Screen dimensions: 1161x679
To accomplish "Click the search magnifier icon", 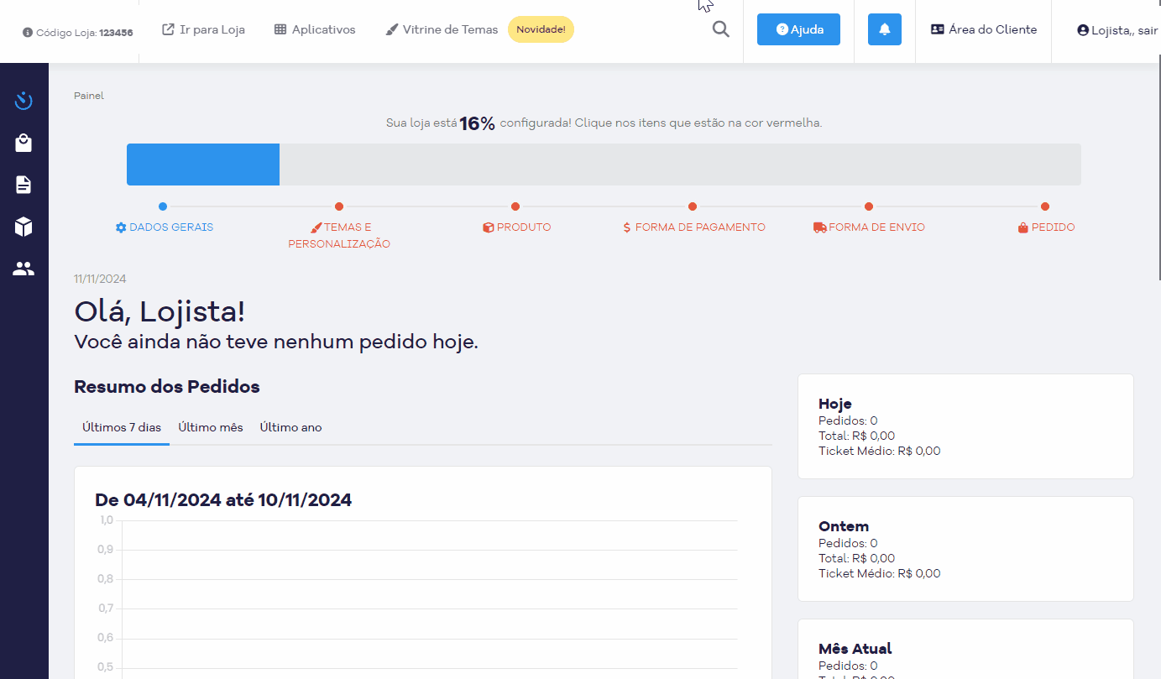I will 721,29.
